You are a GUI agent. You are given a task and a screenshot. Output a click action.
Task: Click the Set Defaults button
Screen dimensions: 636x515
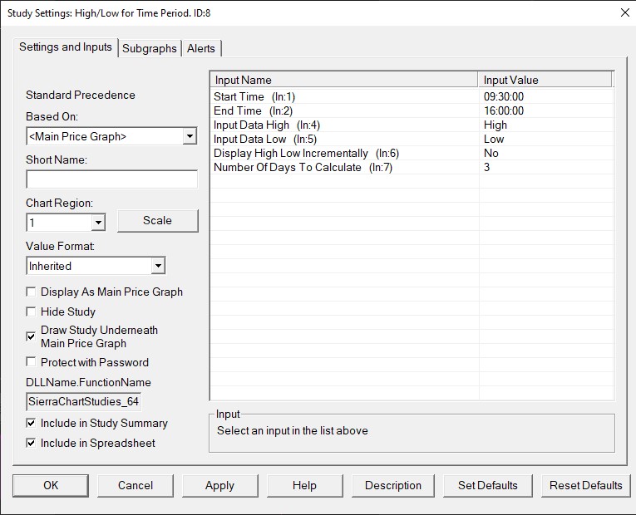pyautogui.click(x=488, y=485)
